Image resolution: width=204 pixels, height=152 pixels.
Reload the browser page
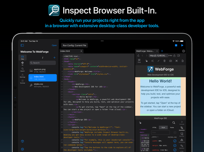(x=138, y=56)
